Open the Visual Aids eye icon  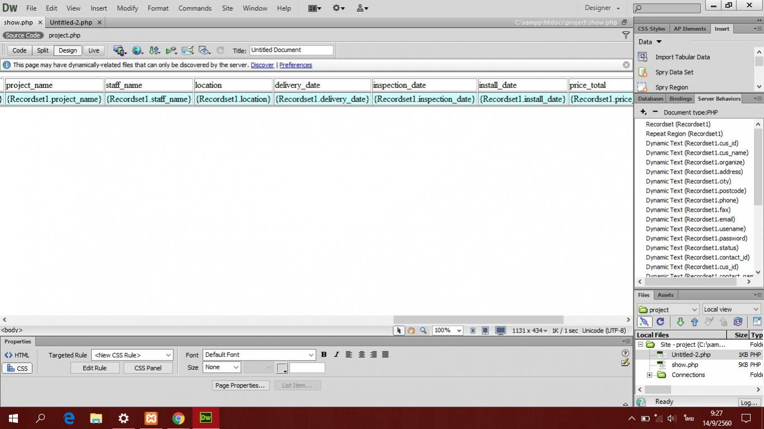tap(205, 50)
